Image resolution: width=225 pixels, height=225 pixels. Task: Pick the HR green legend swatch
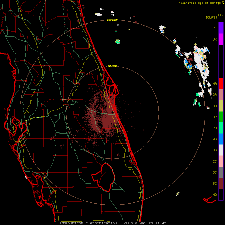[x=221, y=117]
